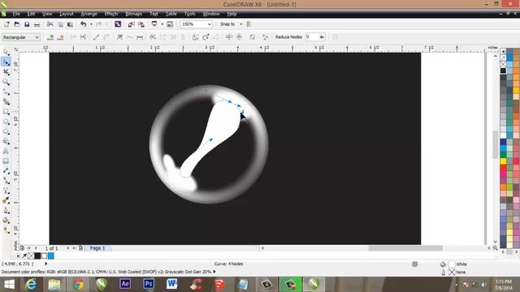Select the Color Eyedropper tool in toolbox
Image resolution: width=520 pixels, height=292 pixels.
pyautogui.click(x=6, y=200)
